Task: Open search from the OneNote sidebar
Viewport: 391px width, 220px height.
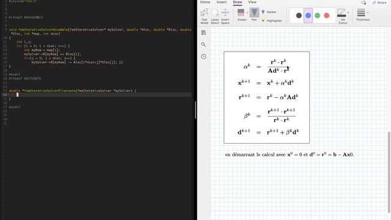Action: (203, 45)
